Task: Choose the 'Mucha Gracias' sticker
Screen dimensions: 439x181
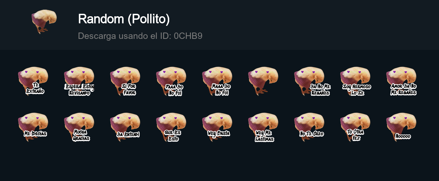Action: [79, 127]
